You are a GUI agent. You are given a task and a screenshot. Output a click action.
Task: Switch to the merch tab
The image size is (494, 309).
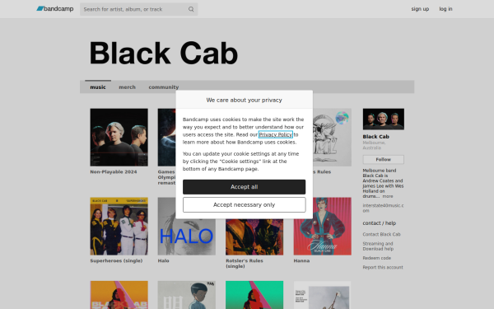pyautogui.click(x=127, y=87)
